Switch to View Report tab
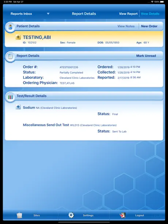The width and height of the screenshot is (168, 224). (x=128, y=14)
